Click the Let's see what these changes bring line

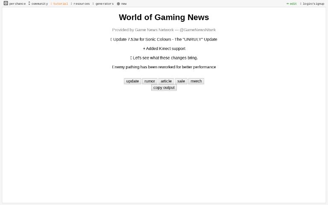164,58
